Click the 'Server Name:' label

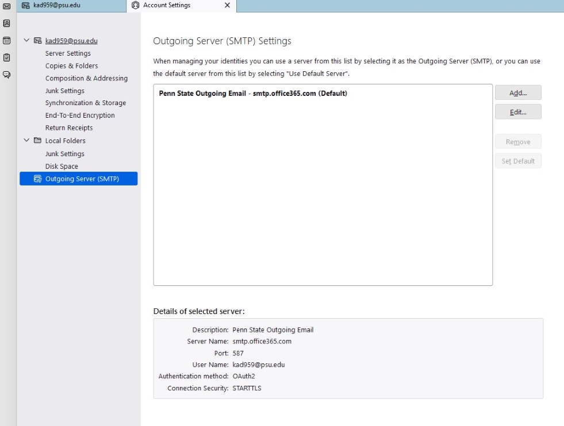click(x=208, y=341)
